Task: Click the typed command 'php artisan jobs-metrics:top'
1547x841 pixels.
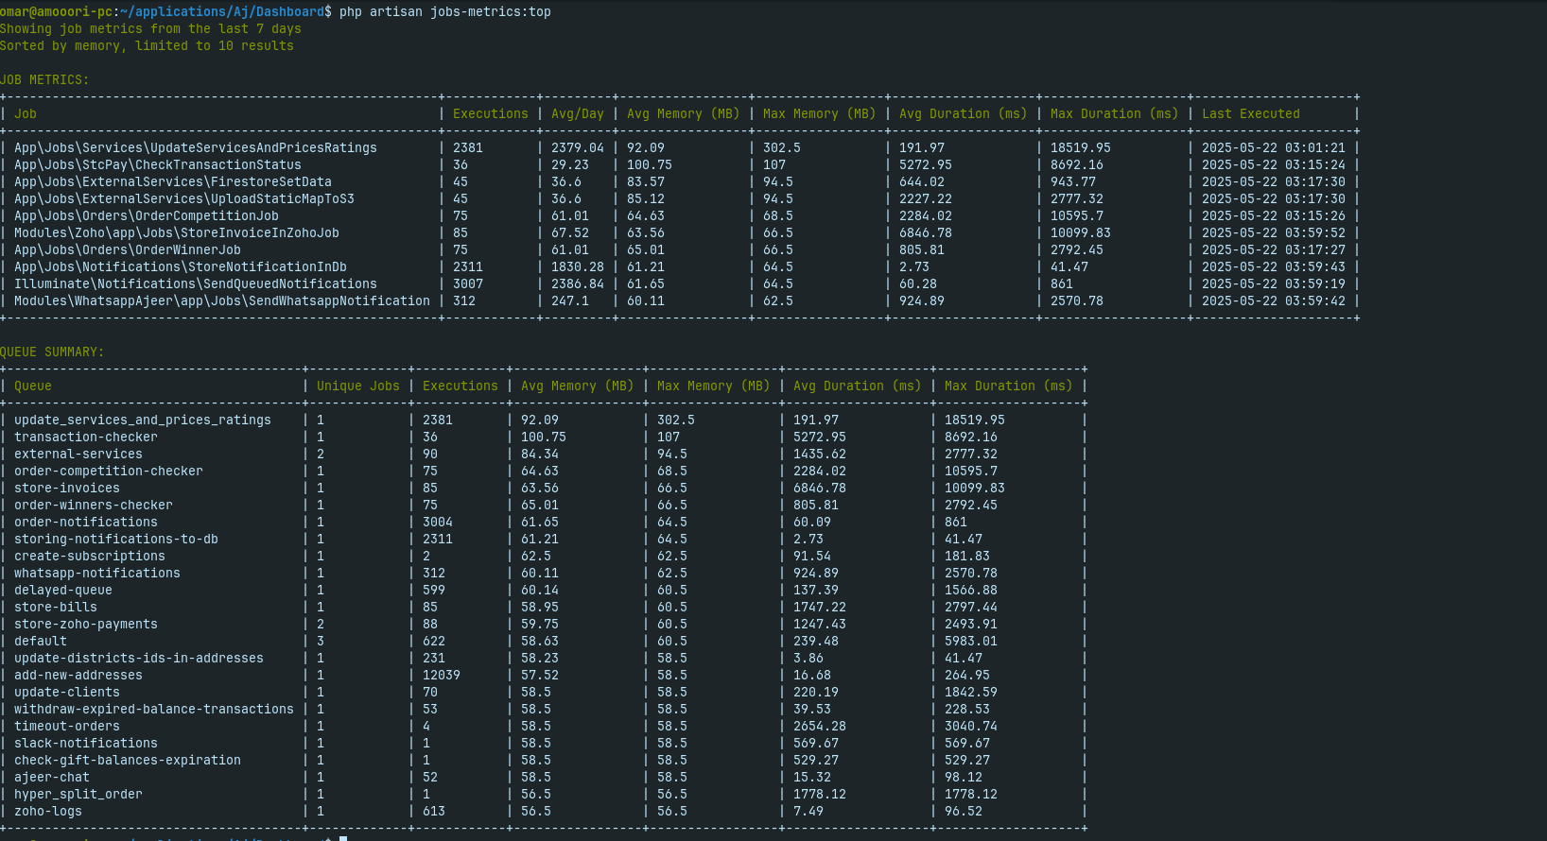Action: (x=444, y=11)
